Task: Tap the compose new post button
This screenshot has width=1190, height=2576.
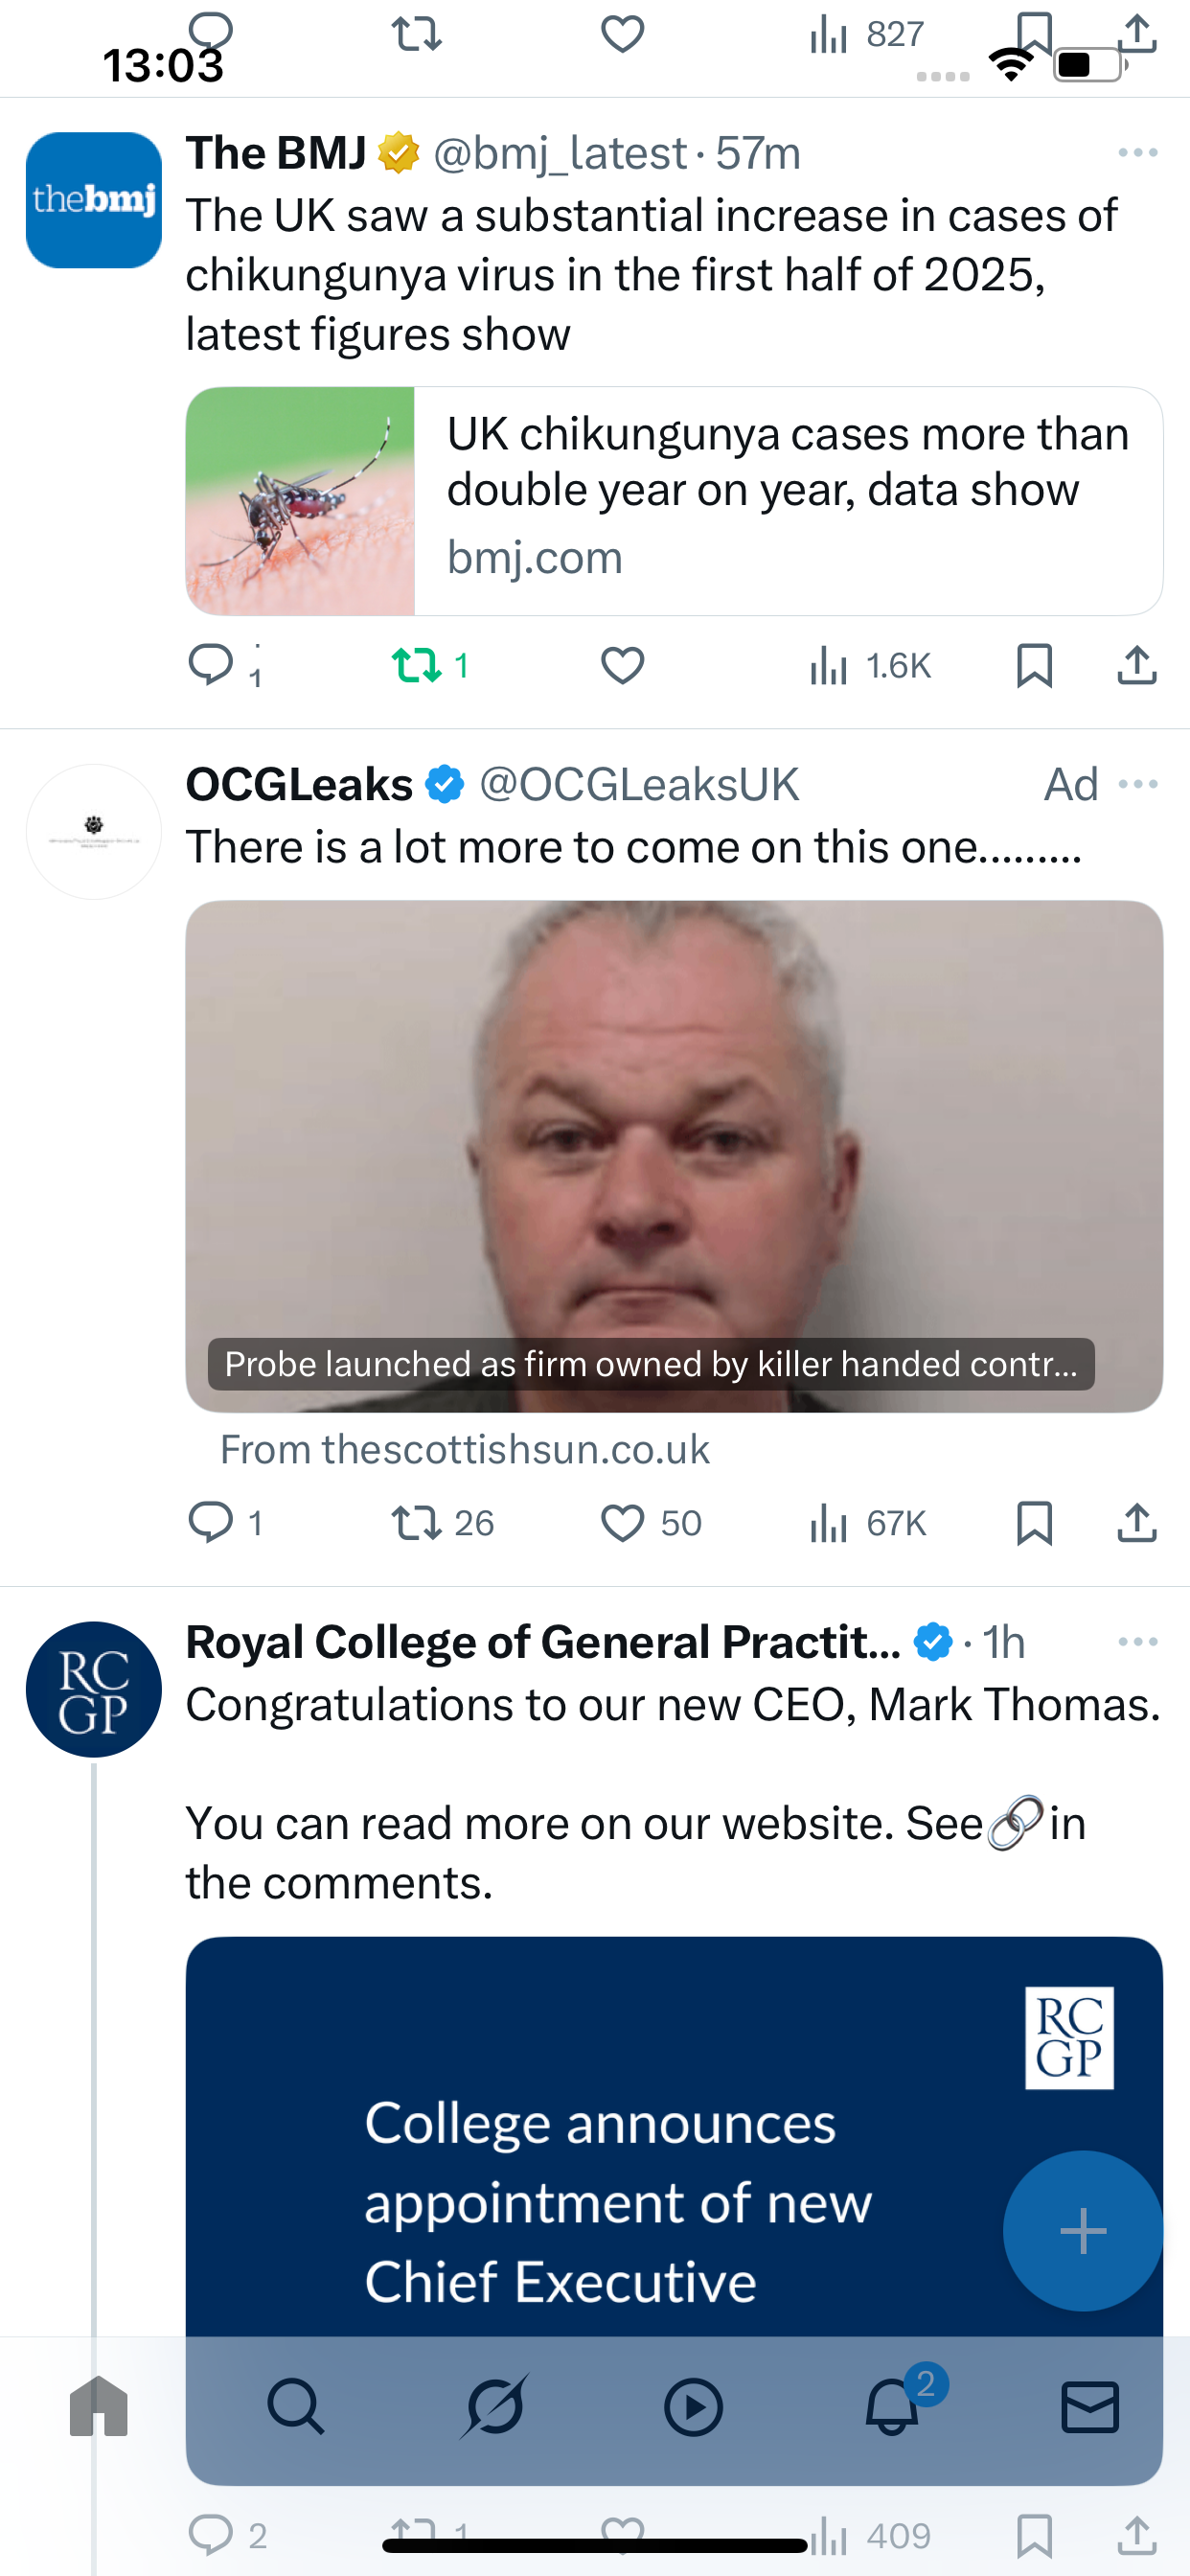Action: (1082, 2231)
